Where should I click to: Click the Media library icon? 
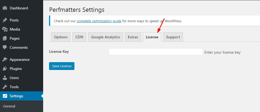pos(5,29)
